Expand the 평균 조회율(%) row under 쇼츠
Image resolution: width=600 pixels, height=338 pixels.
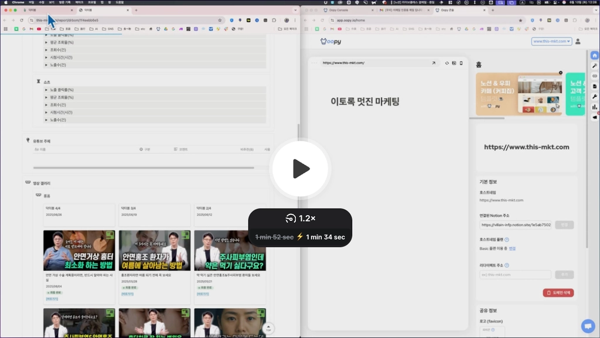coord(155,97)
